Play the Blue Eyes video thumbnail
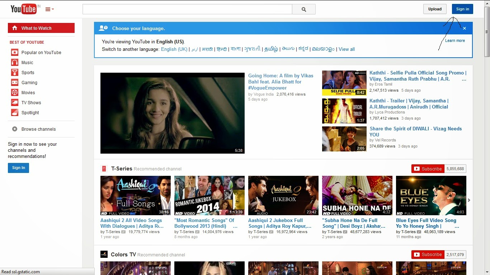The image size is (490, 275). (x=431, y=196)
